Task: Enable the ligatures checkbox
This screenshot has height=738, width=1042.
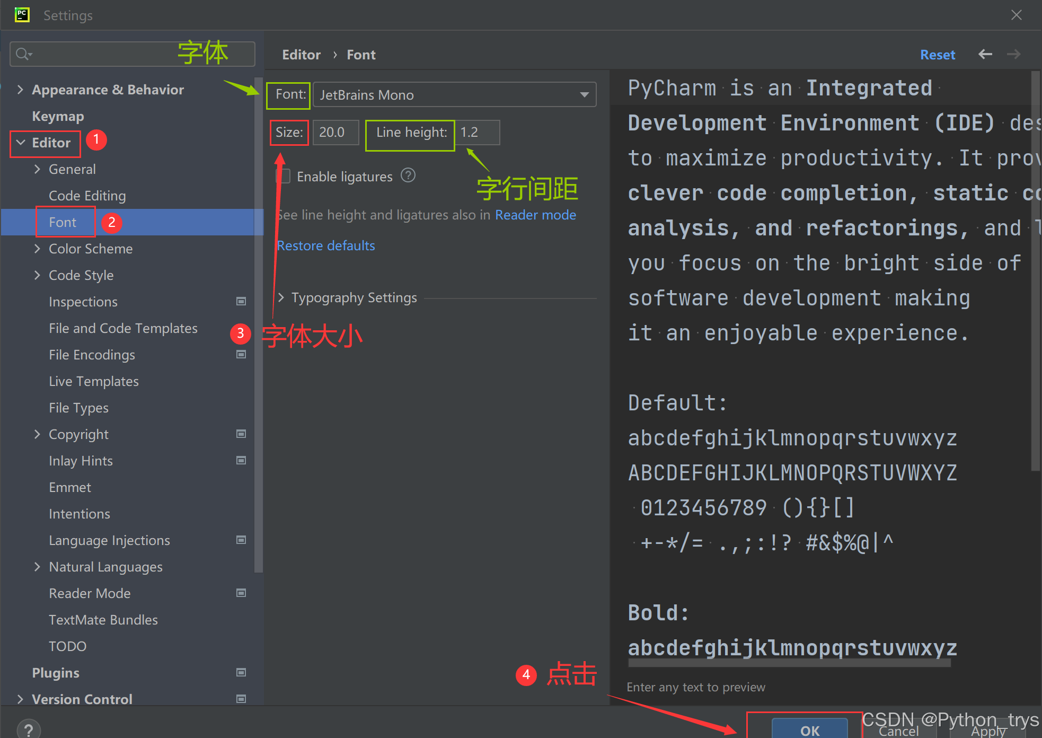Action: 285,176
